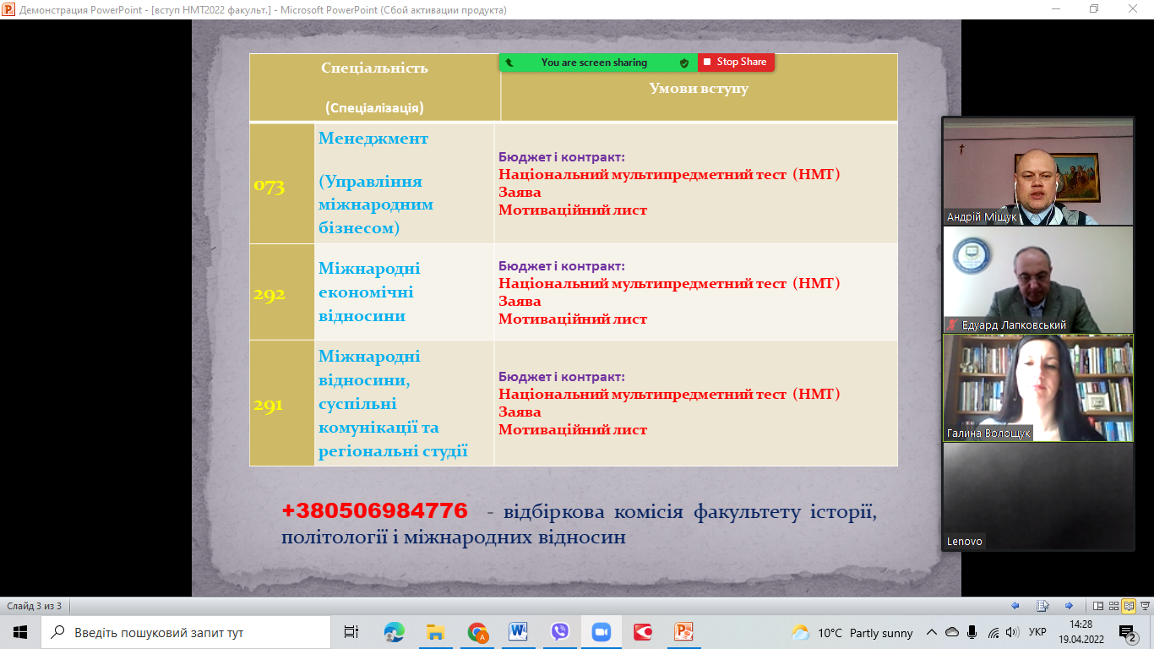Click Zoom's green shield security icon
Screen dimensions: 1154x649
point(684,63)
